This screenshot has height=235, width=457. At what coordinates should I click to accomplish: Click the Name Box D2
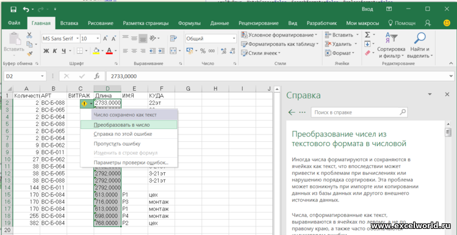point(24,76)
